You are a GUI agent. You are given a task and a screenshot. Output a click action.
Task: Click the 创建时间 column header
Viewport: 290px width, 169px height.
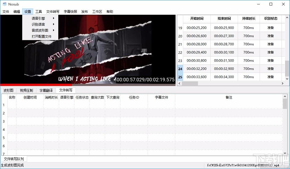point(30,97)
